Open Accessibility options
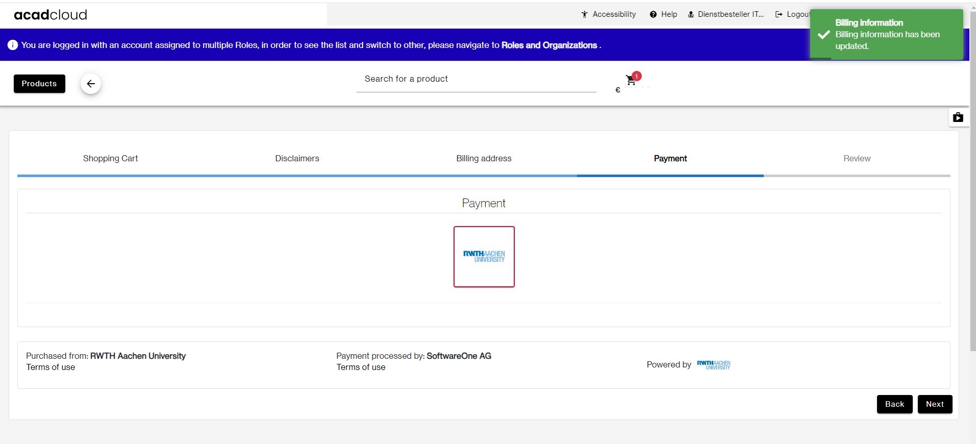This screenshot has height=444, width=976. pos(609,14)
